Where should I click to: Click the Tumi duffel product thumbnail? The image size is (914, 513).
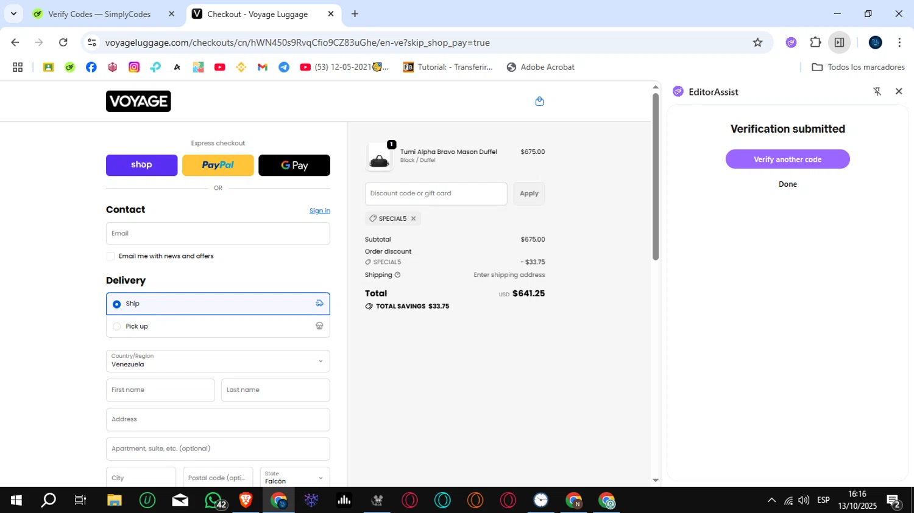click(379, 156)
